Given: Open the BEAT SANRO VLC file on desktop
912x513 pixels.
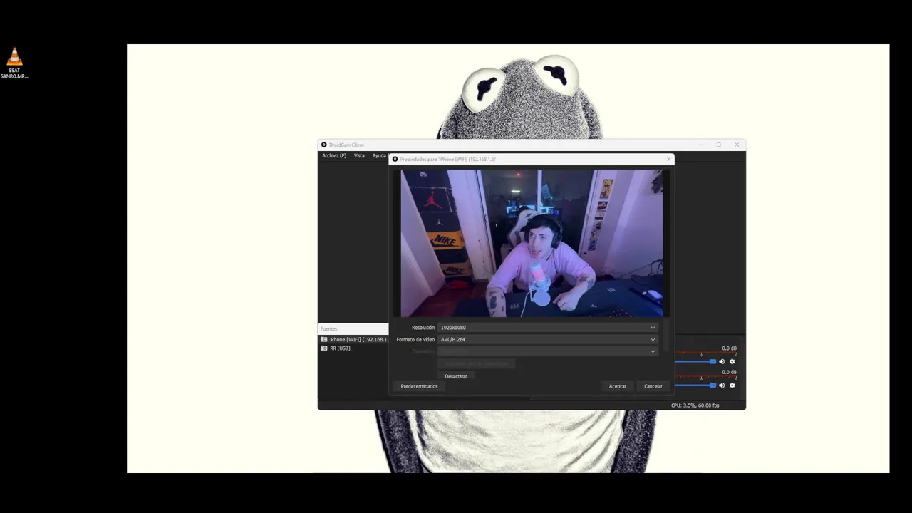Looking at the screenshot, I should (x=14, y=63).
